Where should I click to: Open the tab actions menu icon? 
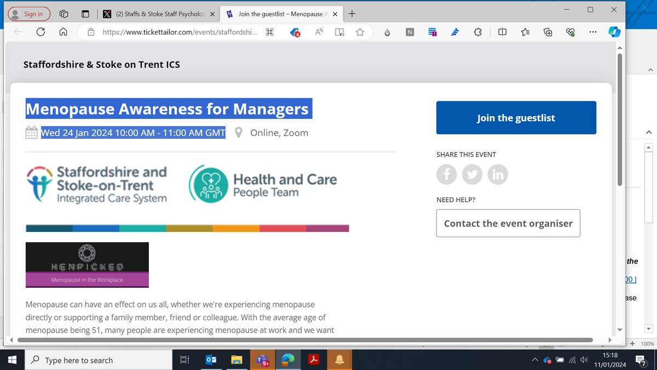[85, 14]
